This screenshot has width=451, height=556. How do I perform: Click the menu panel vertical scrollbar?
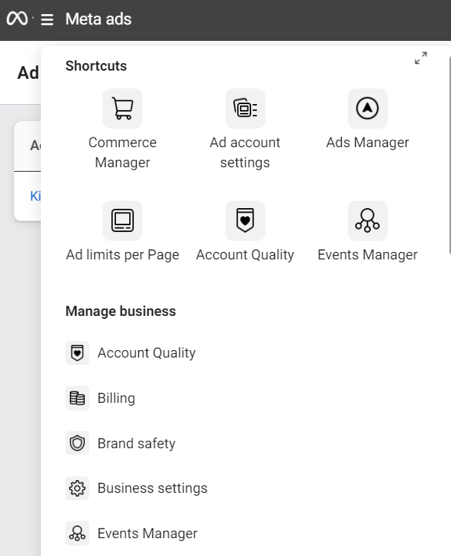pyautogui.click(x=450, y=155)
